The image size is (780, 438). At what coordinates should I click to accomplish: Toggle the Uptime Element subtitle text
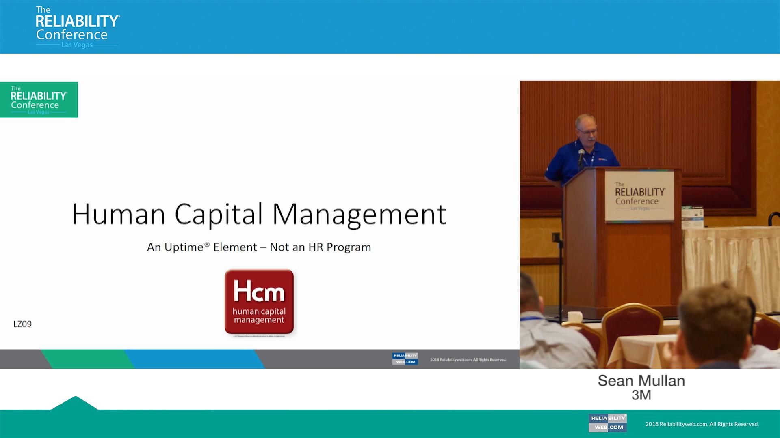coord(259,247)
